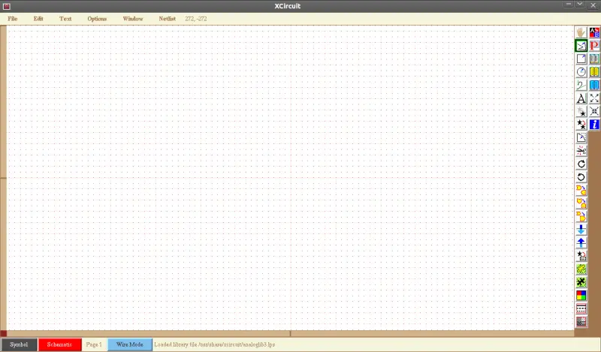Screen dimensions: 601x352
Task: Choose the Move element tool
Action: (x=581, y=112)
